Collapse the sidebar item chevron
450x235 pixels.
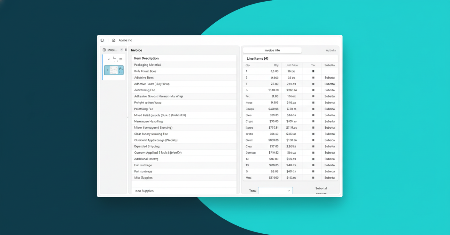click(109, 59)
